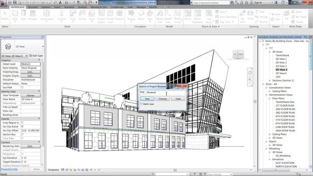Select 3D View 1 in Project Browser

[281, 59]
